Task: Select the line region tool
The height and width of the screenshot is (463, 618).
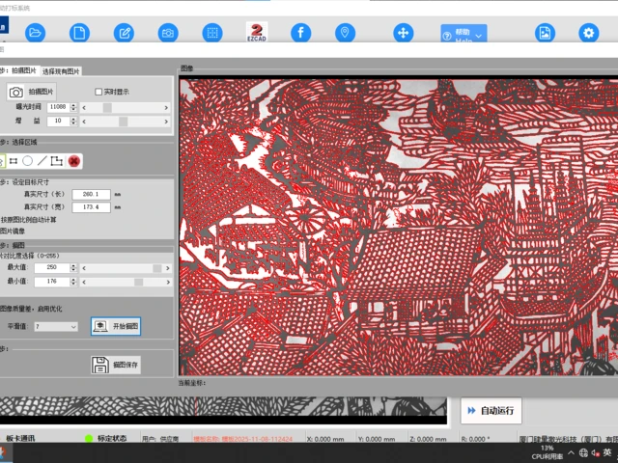Action: [42, 161]
